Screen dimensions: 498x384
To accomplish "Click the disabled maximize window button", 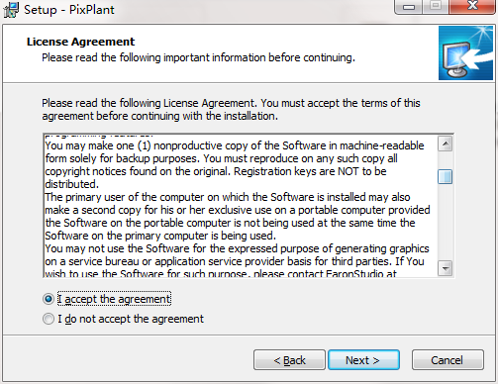I will tap(436, 7).
